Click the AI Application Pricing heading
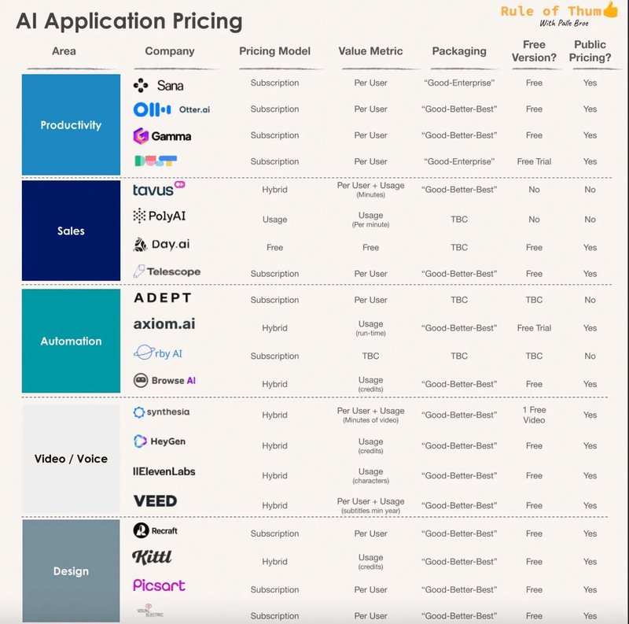629x624 pixels. click(x=129, y=21)
